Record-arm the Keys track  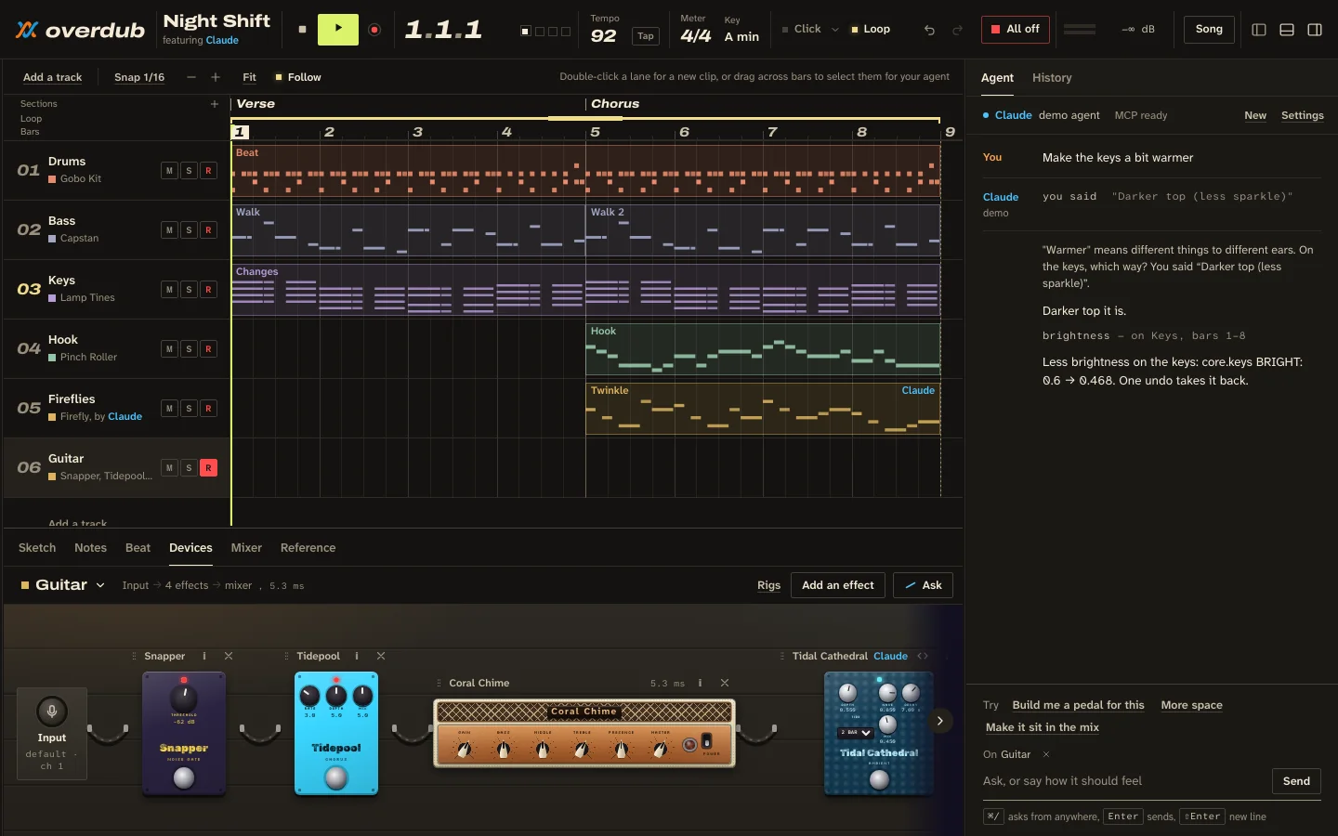tap(208, 290)
